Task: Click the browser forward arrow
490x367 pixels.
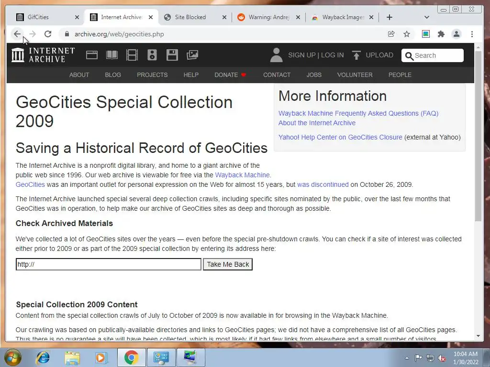Action: [33, 34]
